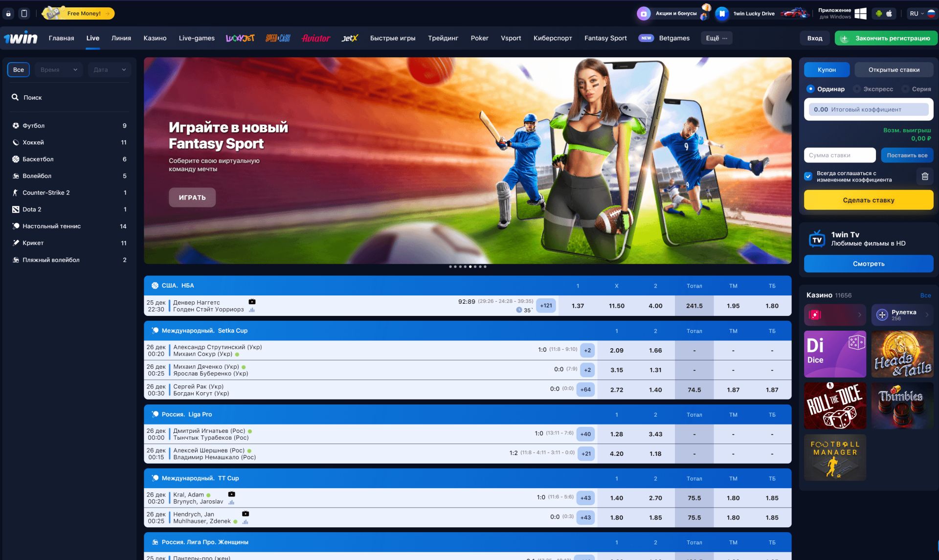Image resolution: width=939 pixels, height=560 pixels.
Task: Click the Смотреть button under 1win Tv
Action: tap(868, 264)
